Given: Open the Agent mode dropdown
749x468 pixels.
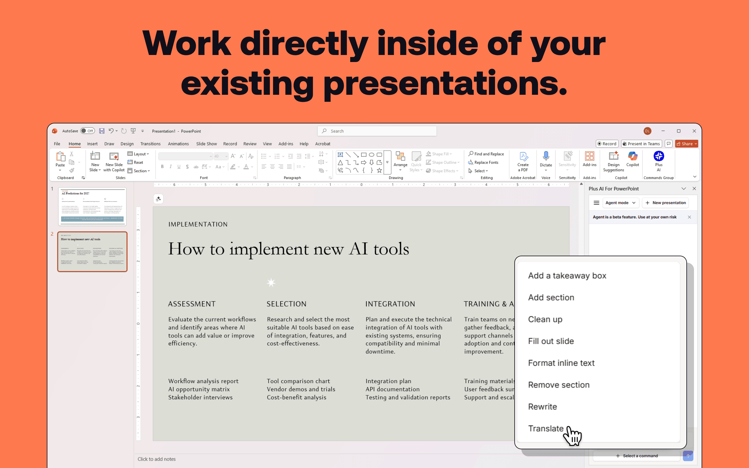Looking at the screenshot, I should pyautogui.click(x=621, y=203).
